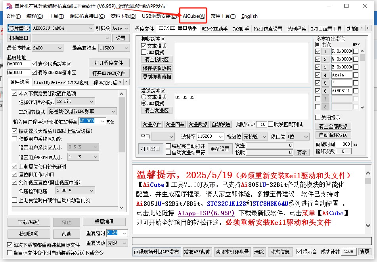Click 自动循环发送 button
Screen dimensions: 377x262
point(333,135)
